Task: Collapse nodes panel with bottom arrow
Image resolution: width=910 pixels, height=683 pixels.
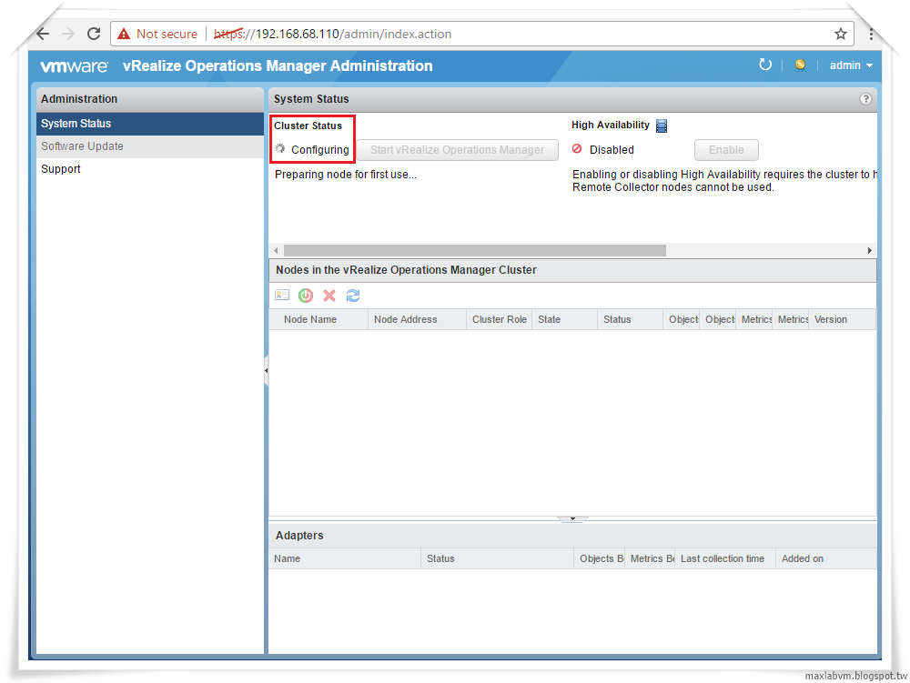Action: pyautogui.click(x=572, y=518)
